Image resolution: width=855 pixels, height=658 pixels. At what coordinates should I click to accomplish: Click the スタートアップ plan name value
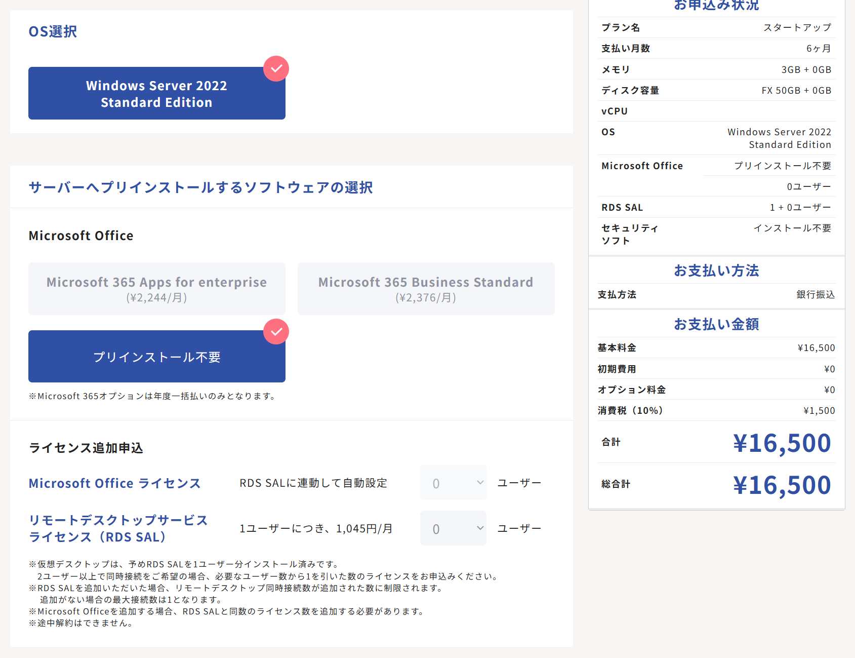point(797,27)
